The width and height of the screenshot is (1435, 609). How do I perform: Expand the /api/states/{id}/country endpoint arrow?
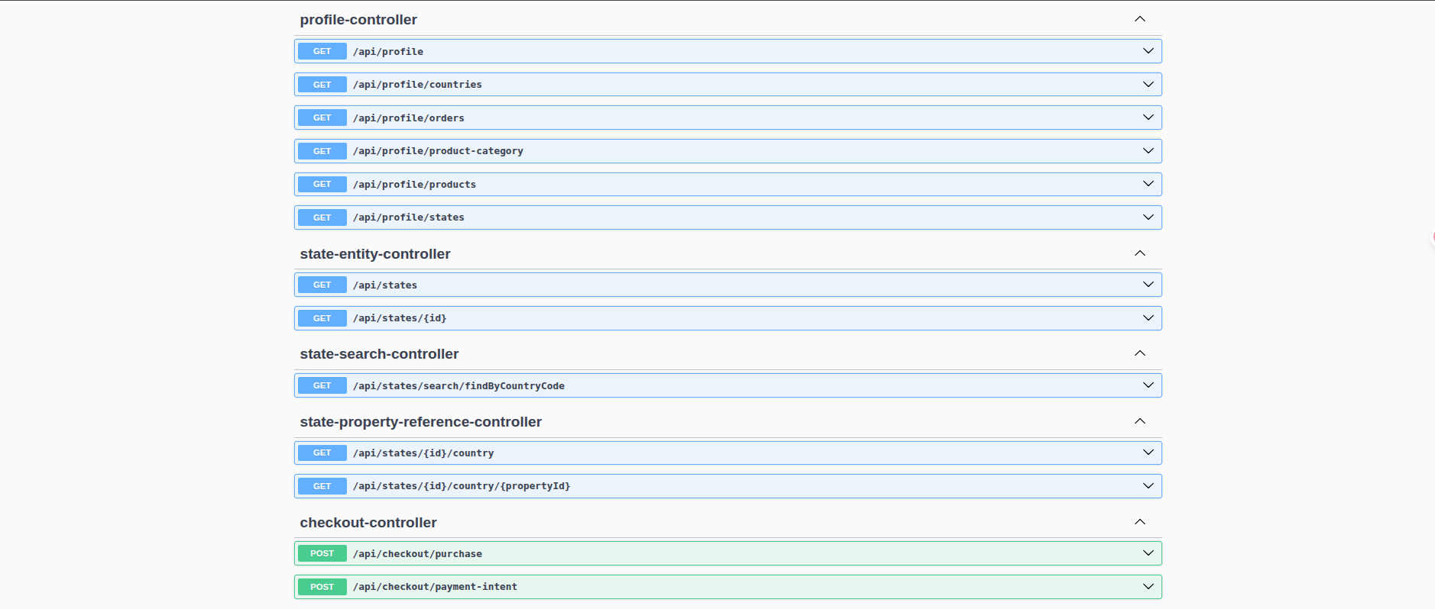tap(1148, 453)
